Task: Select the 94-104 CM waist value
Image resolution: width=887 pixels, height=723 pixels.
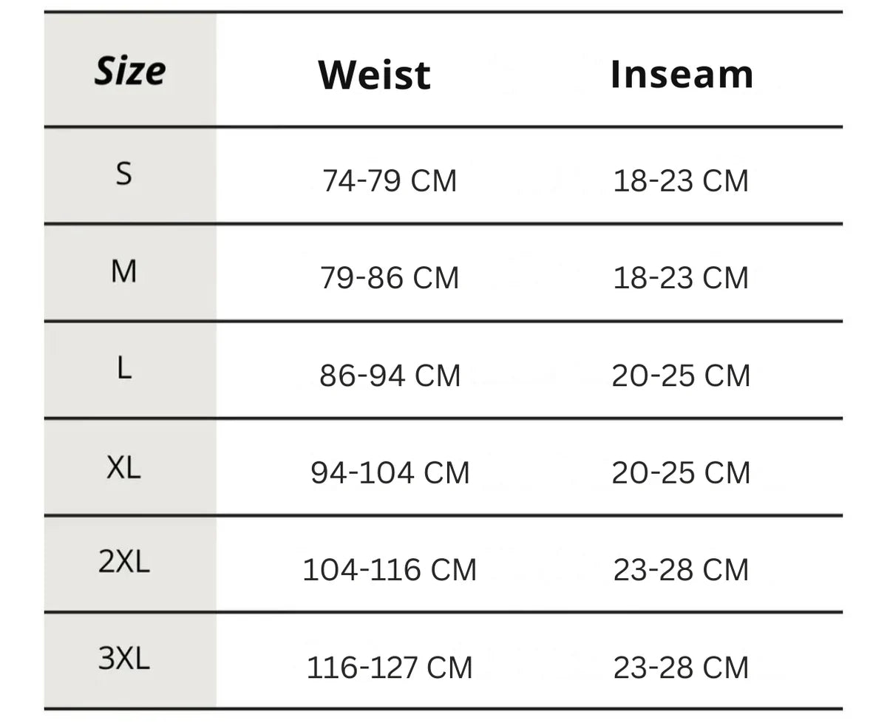Action: (x=390, y=472)
